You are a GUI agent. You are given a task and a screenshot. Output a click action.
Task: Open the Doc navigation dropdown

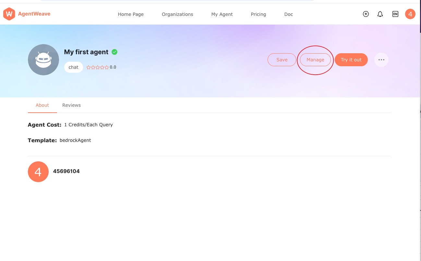[288, 14]
